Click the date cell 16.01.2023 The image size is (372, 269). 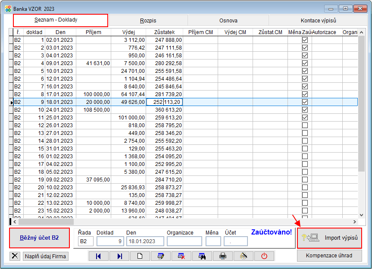(60, 87)
